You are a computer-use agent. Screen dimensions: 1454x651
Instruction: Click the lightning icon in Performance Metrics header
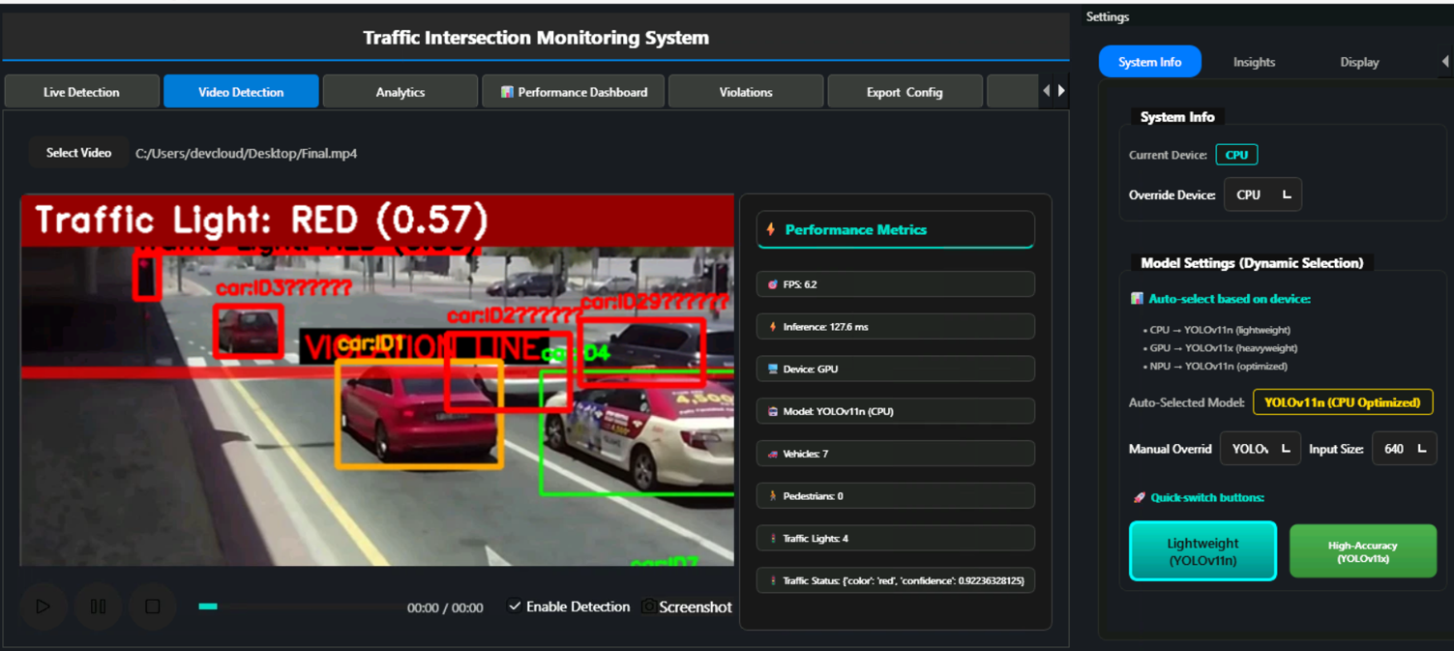(x=771, y=229)
